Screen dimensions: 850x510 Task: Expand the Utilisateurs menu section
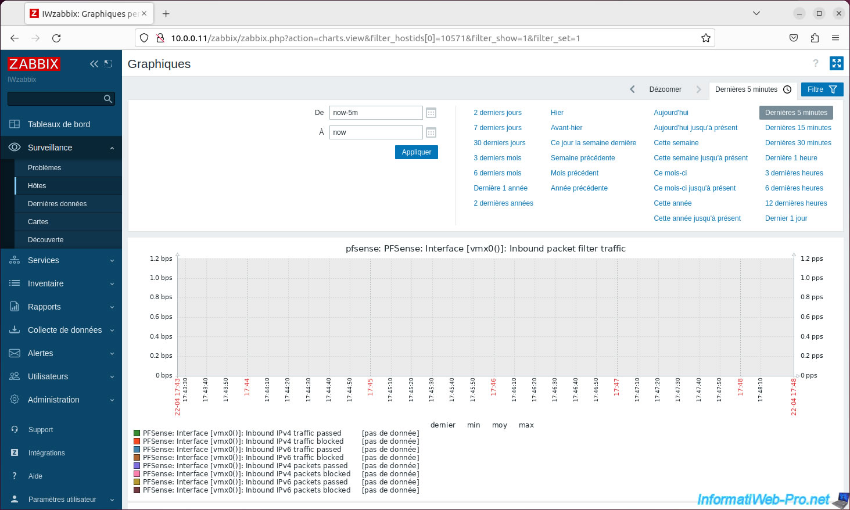tap(62, 376)
